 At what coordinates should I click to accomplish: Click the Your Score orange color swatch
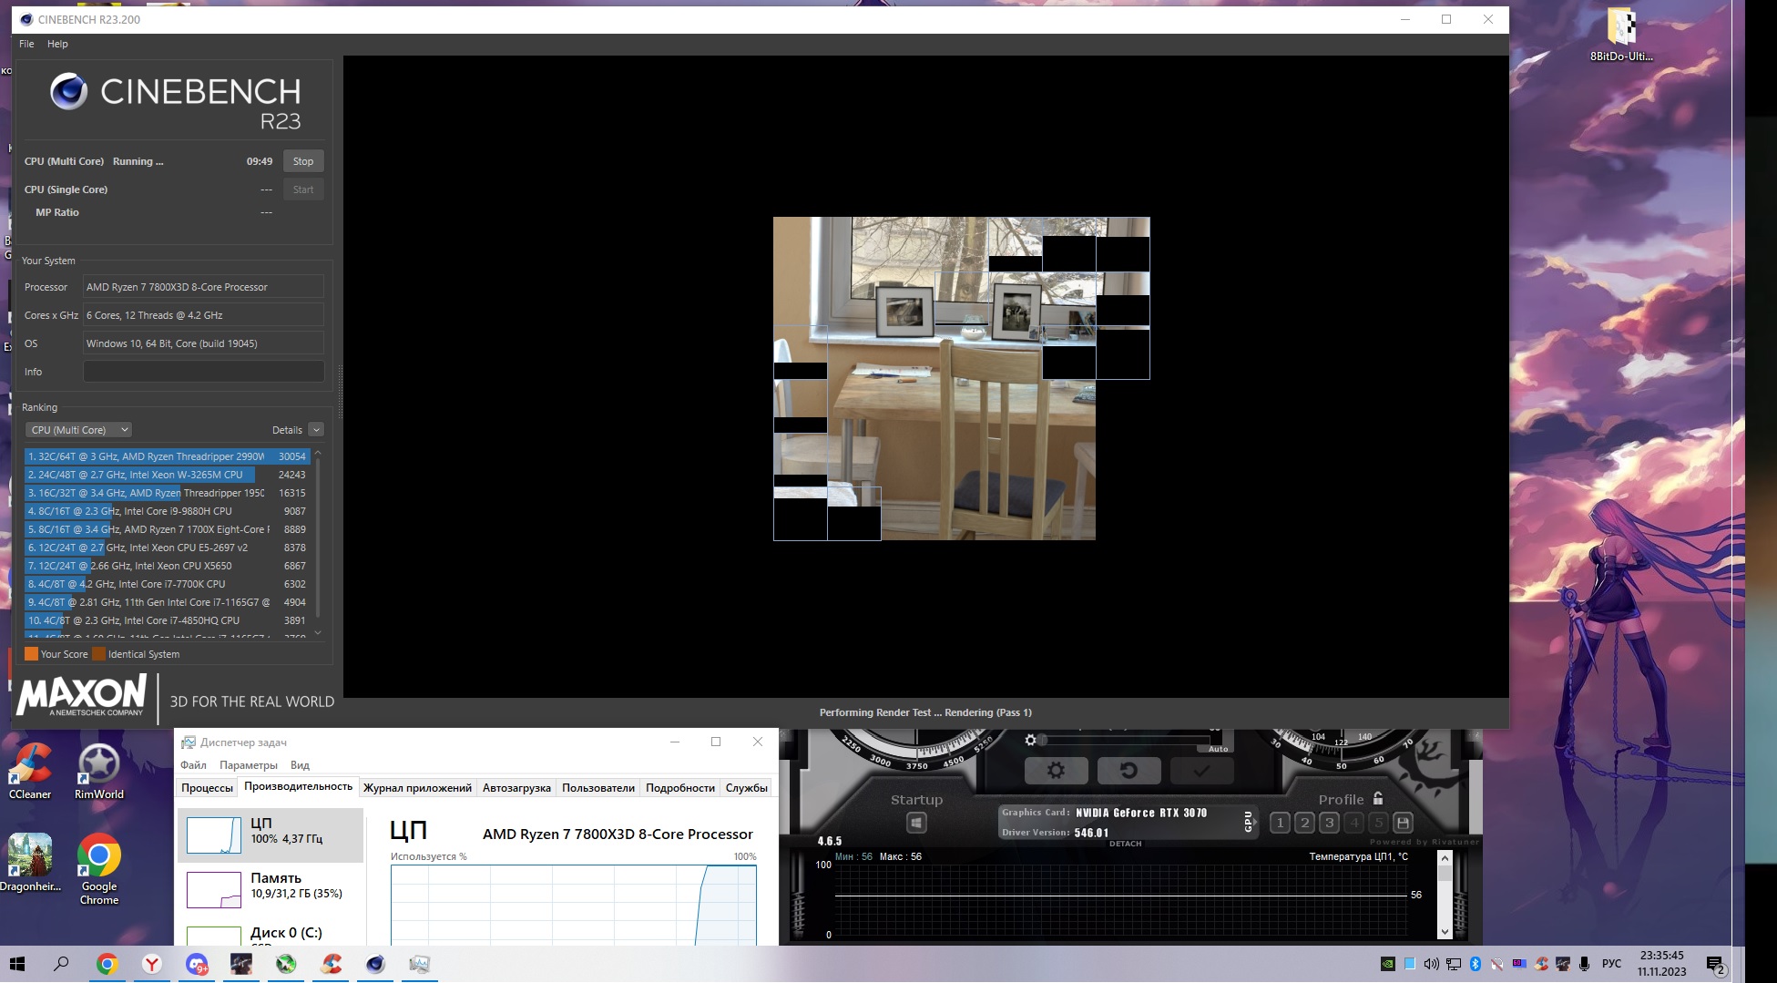[31, 654]
